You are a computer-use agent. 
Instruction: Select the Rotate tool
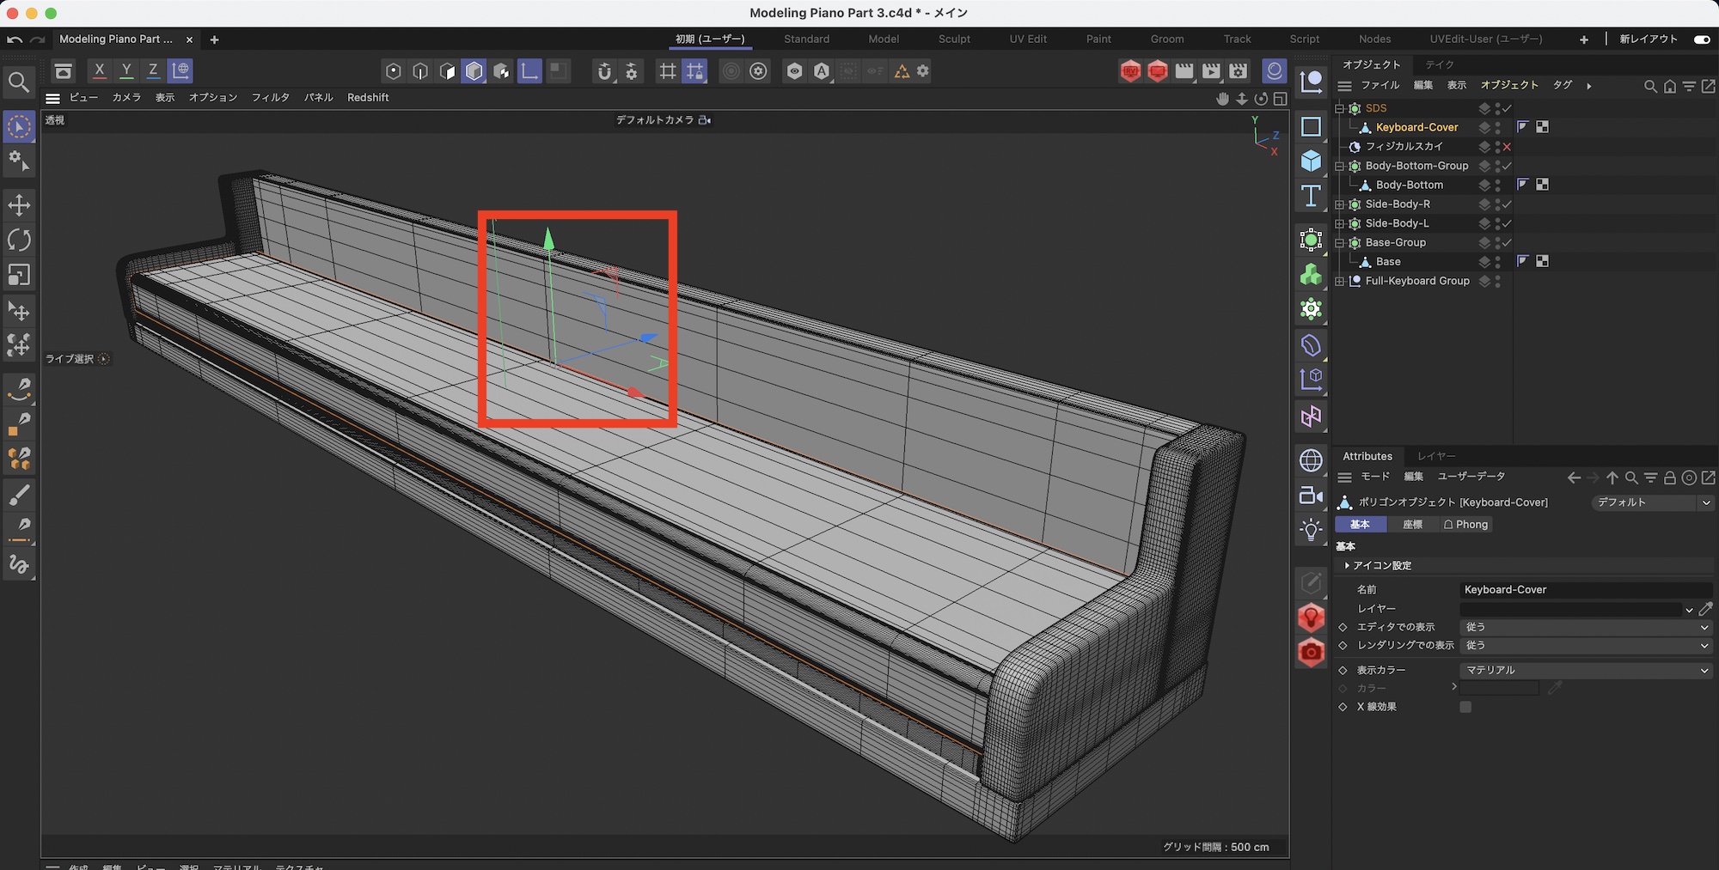point(19,240)
